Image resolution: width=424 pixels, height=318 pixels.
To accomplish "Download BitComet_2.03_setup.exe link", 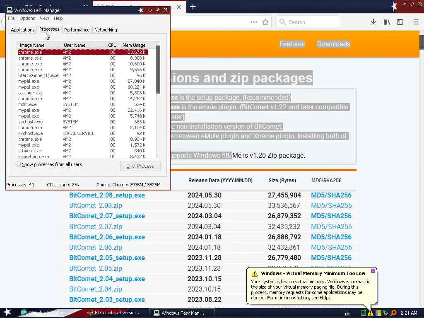I will pos(107,300).
